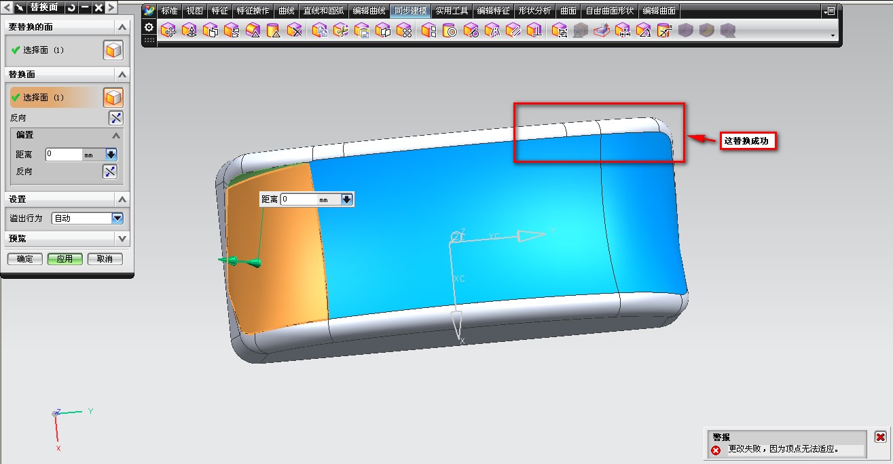Image resolution: width=893 pixels, height=464 pixels.
Task: Open the 同步建模 tab
Action: point(411,11)
